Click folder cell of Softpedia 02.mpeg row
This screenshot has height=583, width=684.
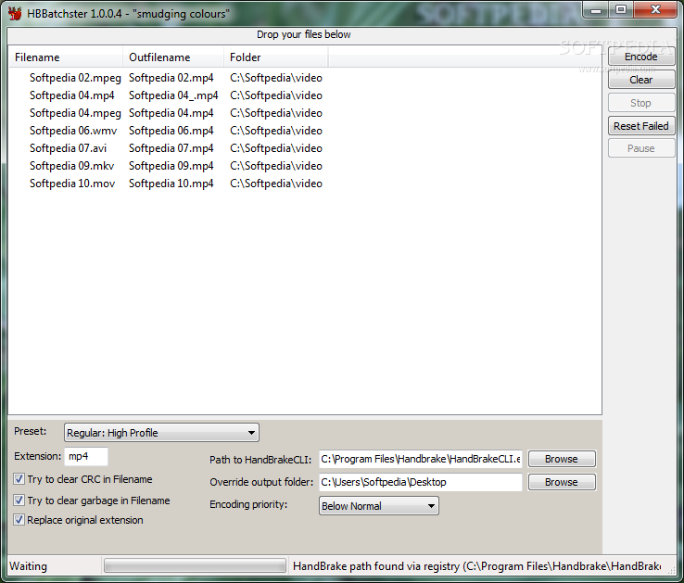[x=276, y=78]
